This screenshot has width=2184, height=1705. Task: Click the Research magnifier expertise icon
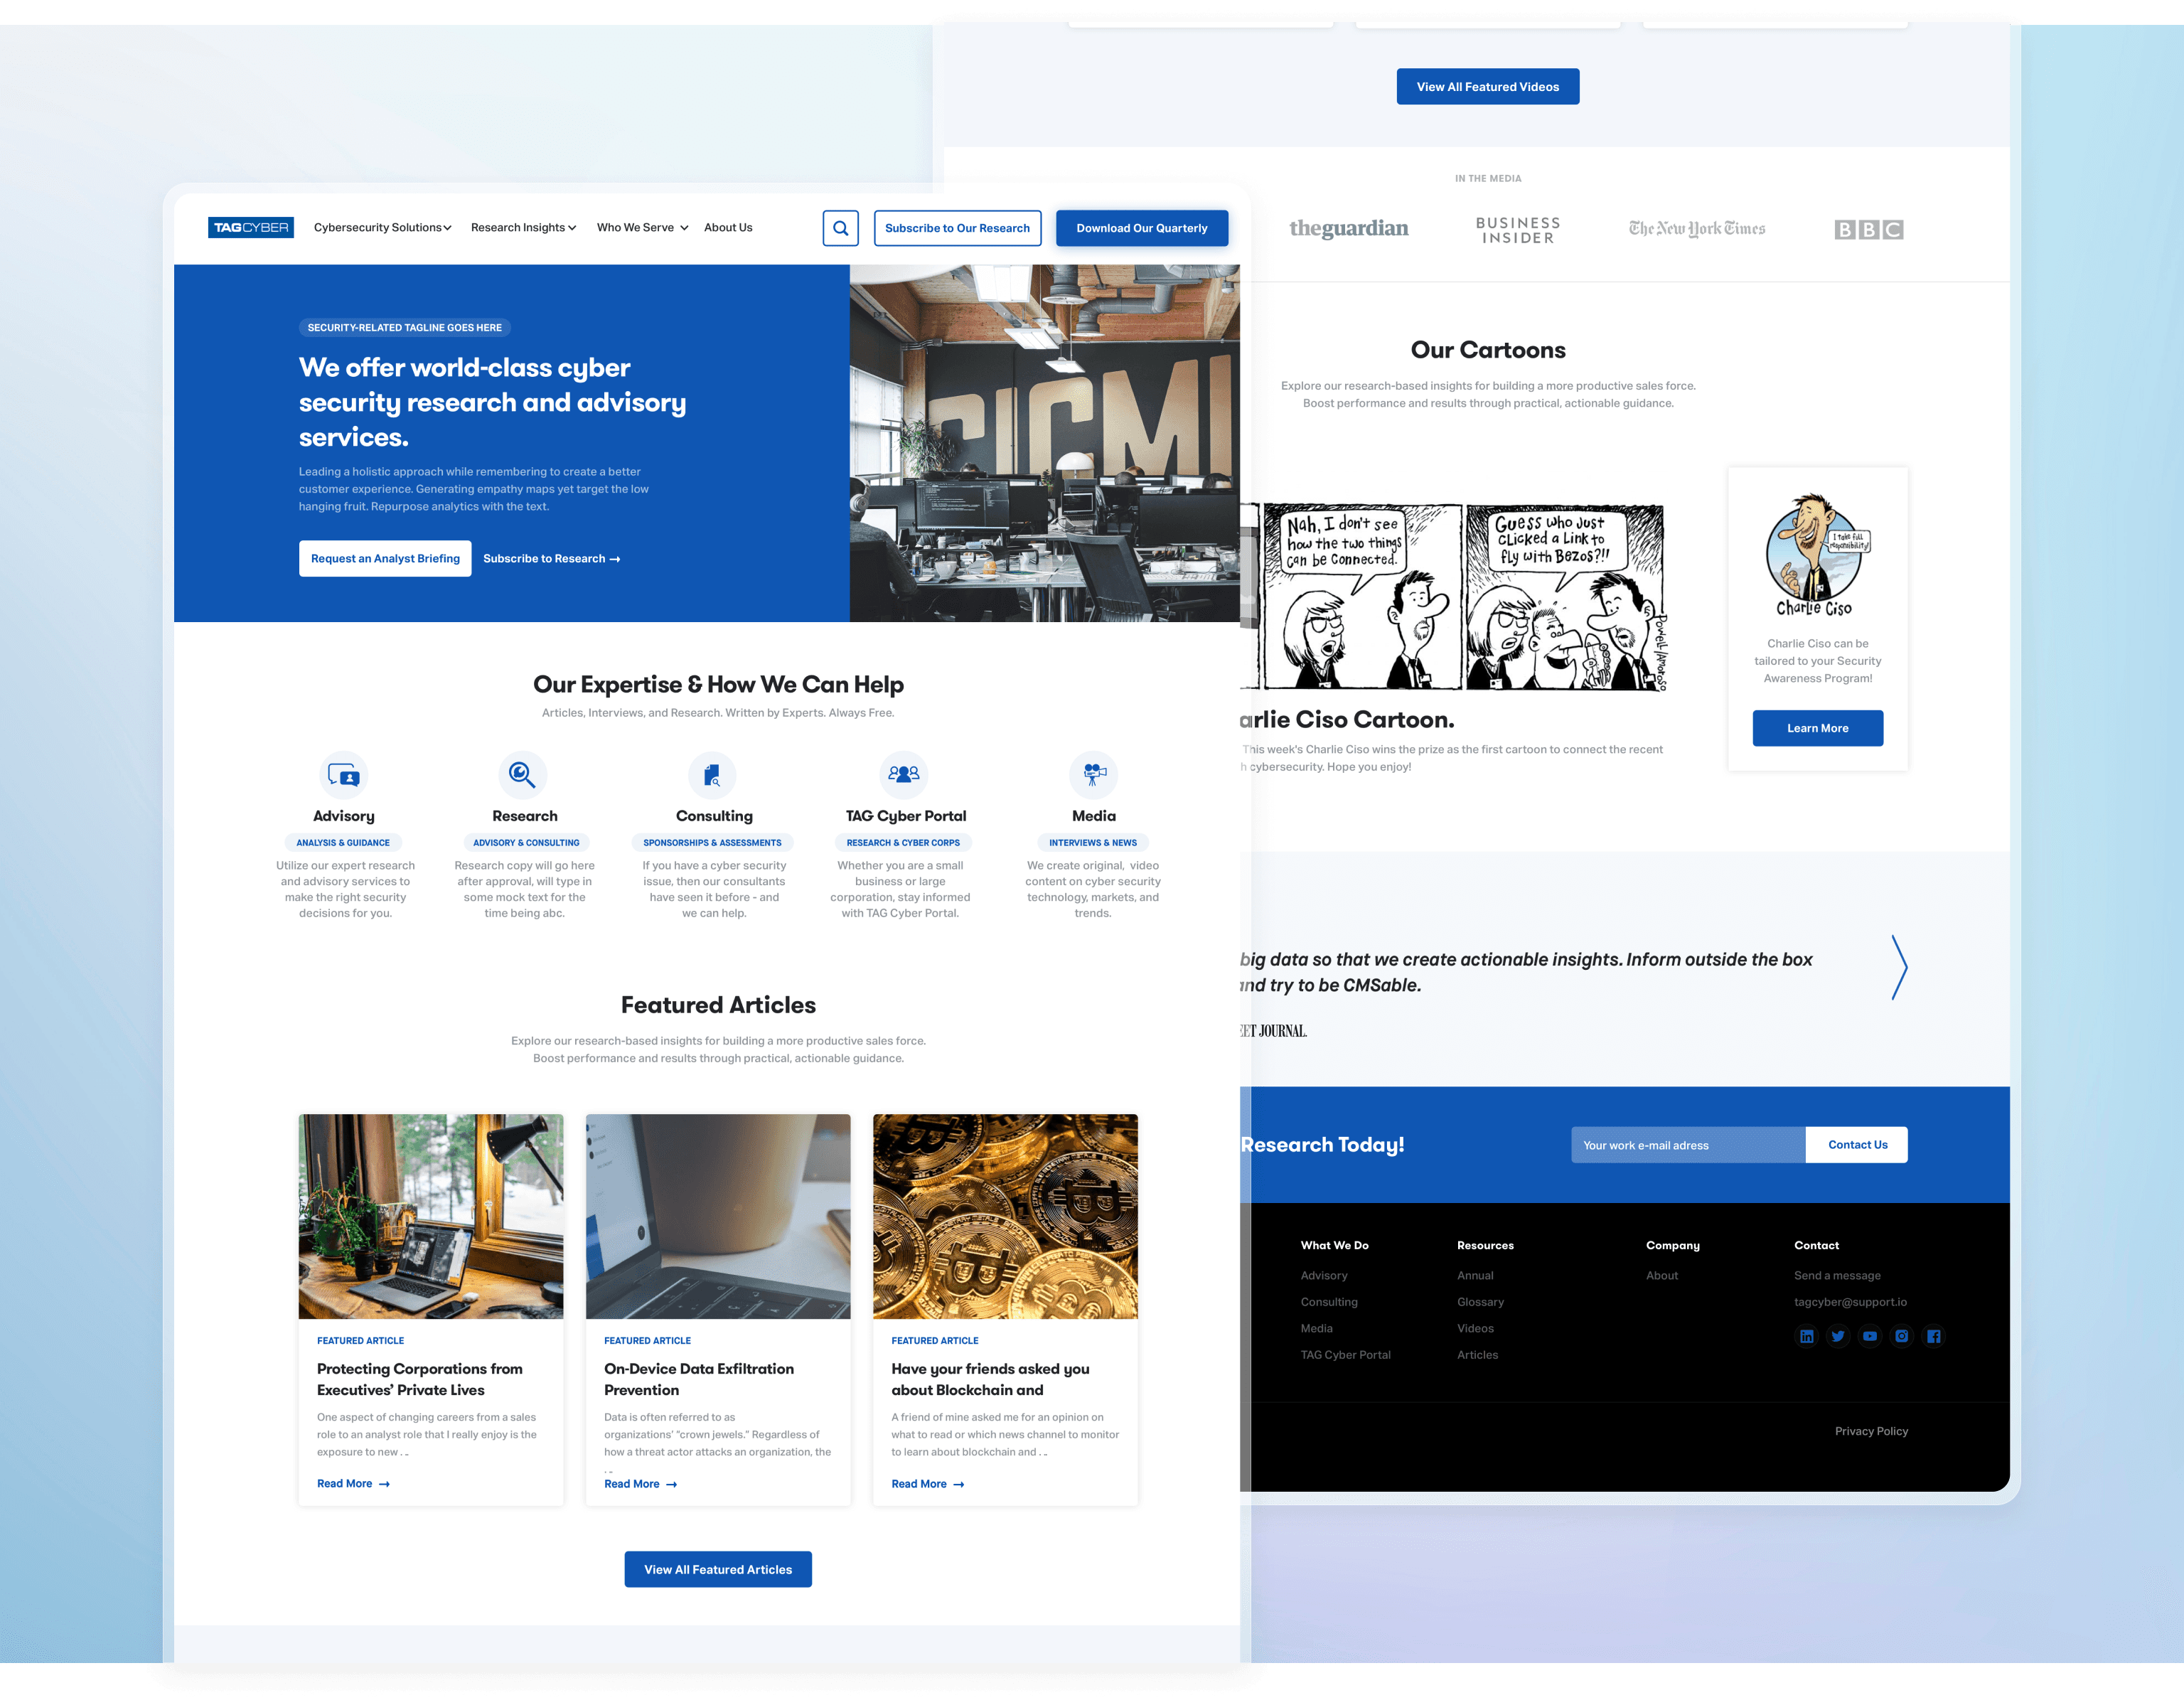522,775
